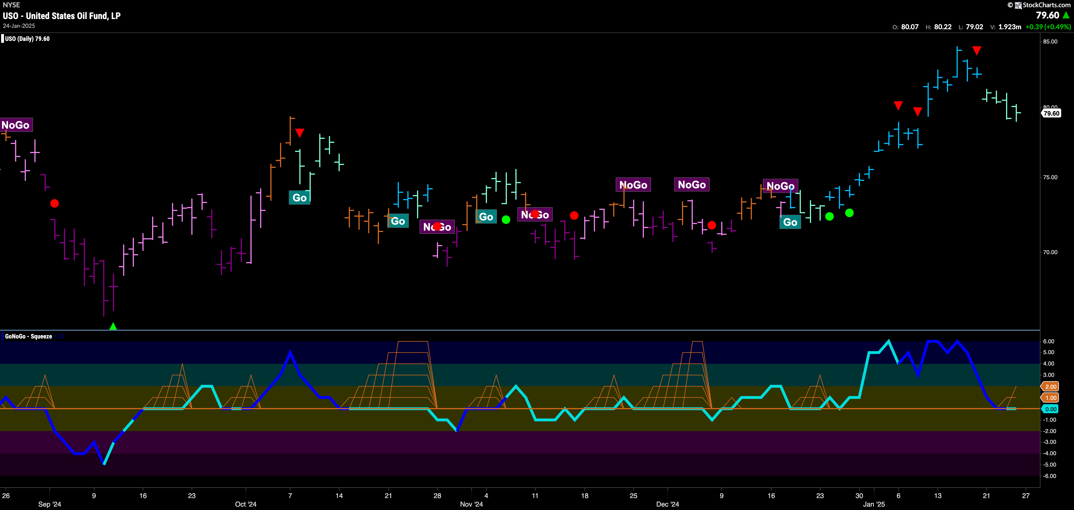Click the green up arrow beside 79.60 header price

[x=1066, y=15]
